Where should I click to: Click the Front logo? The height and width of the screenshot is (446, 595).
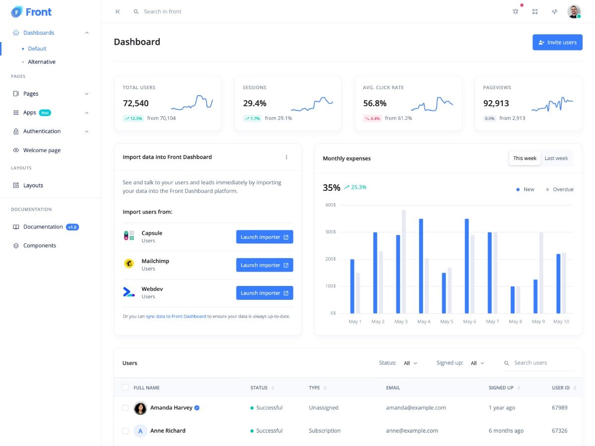coord(31,12)
